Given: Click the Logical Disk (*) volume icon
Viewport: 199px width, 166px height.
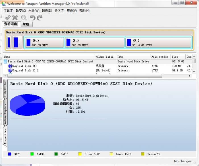Looking at the screenshot, I should point(10,66).
